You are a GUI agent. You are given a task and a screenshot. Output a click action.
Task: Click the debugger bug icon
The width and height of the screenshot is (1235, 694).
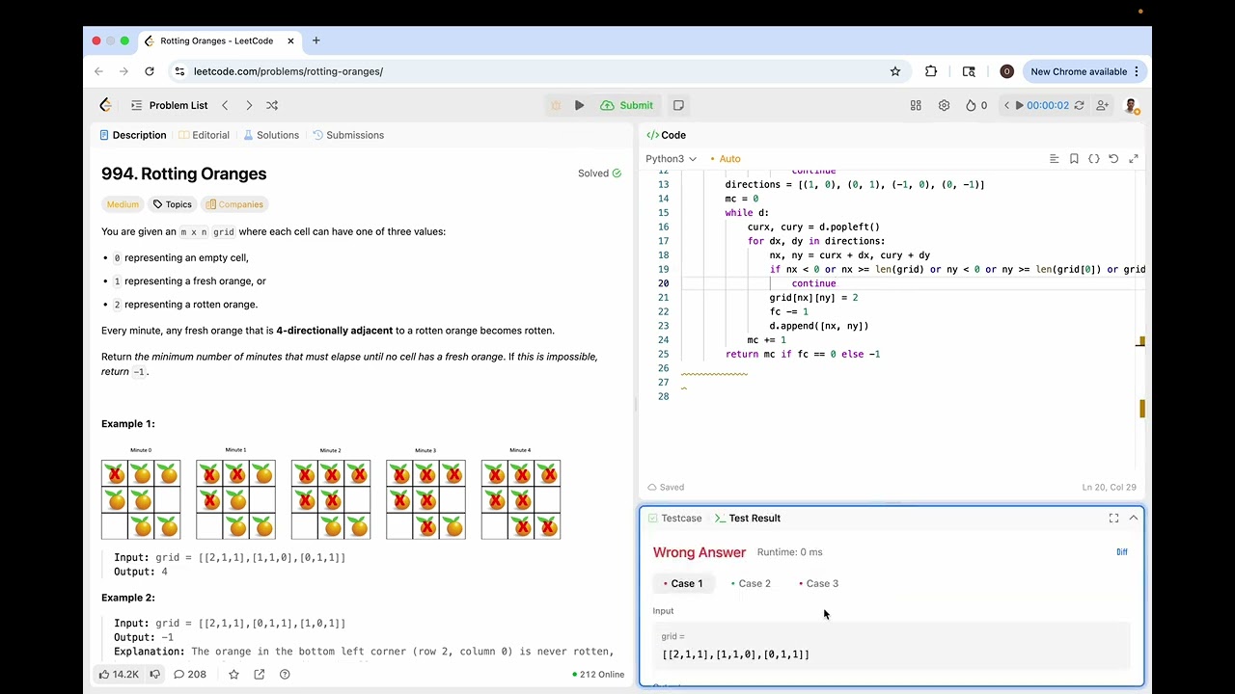pyautogui.click(x=555, y=105)
